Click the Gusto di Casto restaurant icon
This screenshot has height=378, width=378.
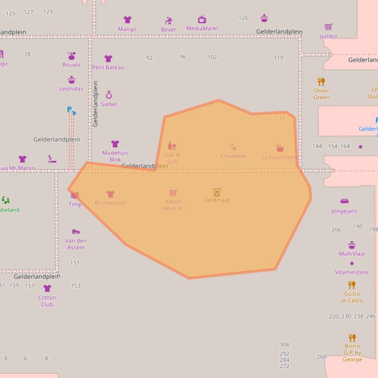click(x=352, y=285)
